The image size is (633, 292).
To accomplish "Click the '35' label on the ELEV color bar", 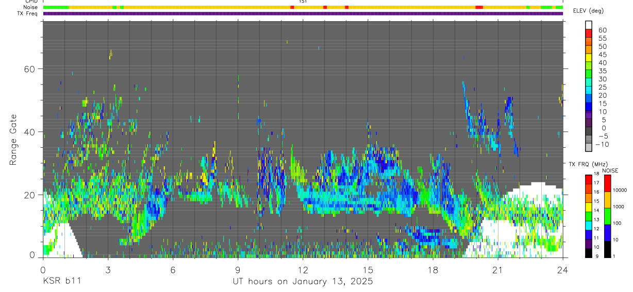I will pyautogui.click(x=603, y=71).
